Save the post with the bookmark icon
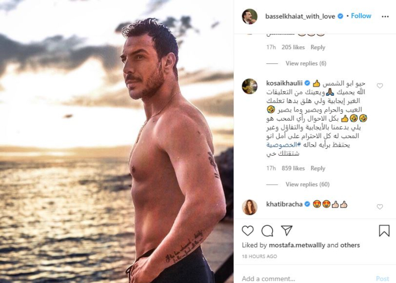This screenshot has width=396, height=283. click(384, 230)
